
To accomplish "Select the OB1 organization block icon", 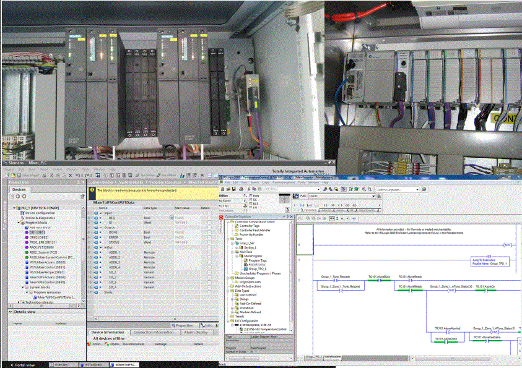I will [x=27, y=233].
